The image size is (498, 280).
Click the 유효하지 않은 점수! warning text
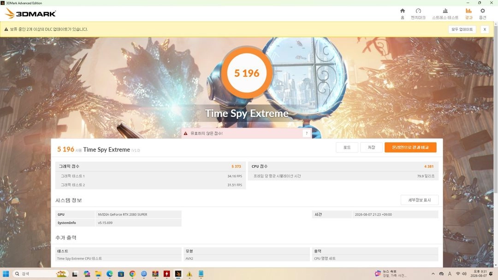tap(207, 133)
